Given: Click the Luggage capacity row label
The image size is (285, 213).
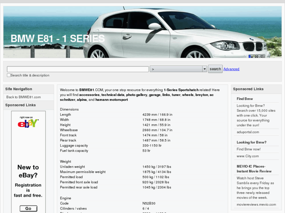Looking at the screenshot, I should pos(74,145).
